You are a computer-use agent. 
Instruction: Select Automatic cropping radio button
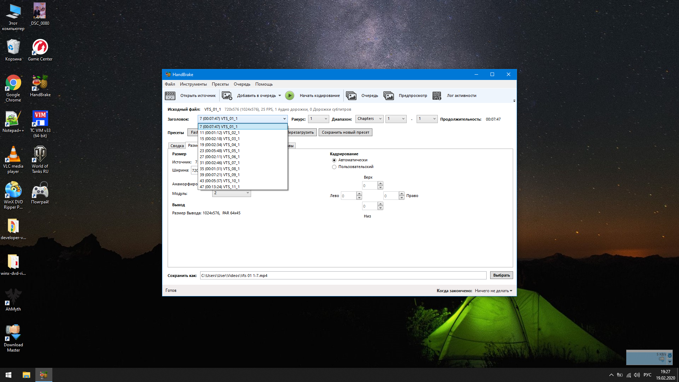pyautogui.click(x=334, y=160)
